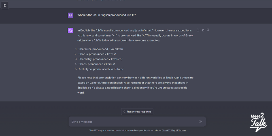272x136 pixels.
Task: Copy the ChatGPT response to clipboard
Action: click(x=198, y=30)
